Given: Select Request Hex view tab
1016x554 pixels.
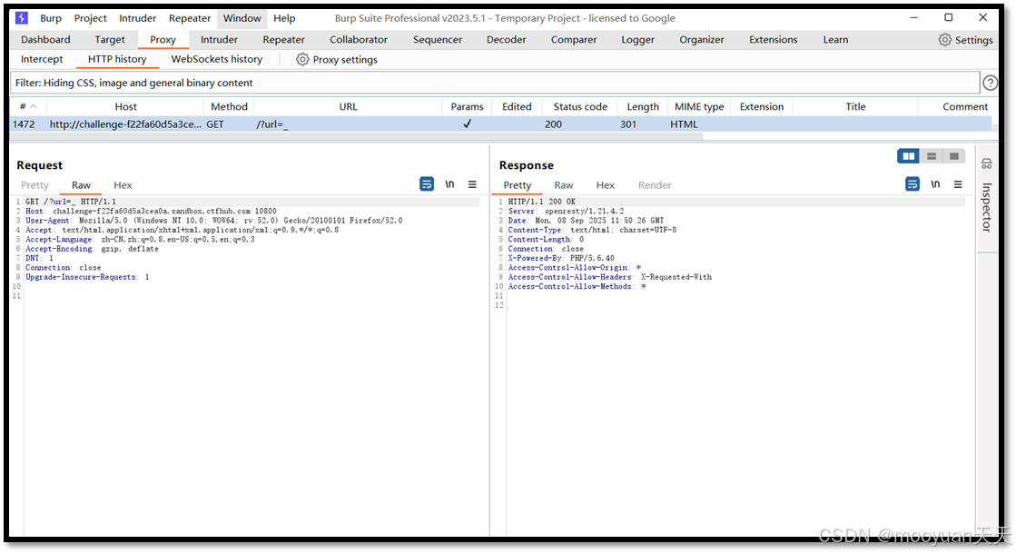Looking at the screenshot, I should click(123, 184).
